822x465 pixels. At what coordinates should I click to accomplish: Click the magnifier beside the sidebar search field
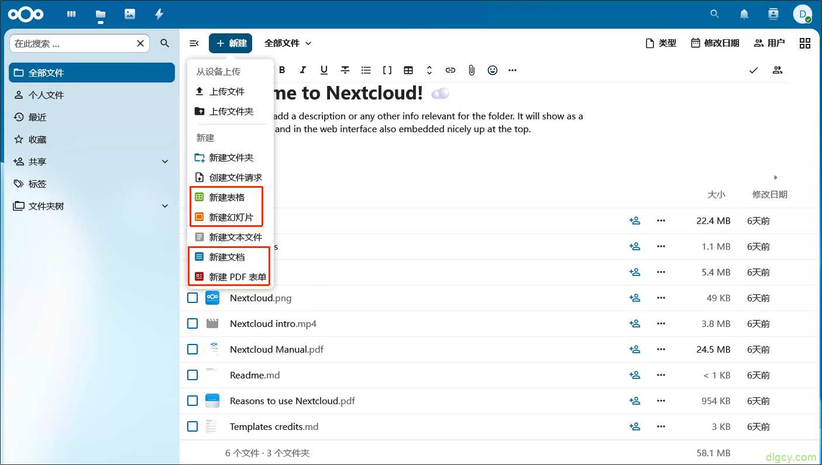tap(165, 43)
